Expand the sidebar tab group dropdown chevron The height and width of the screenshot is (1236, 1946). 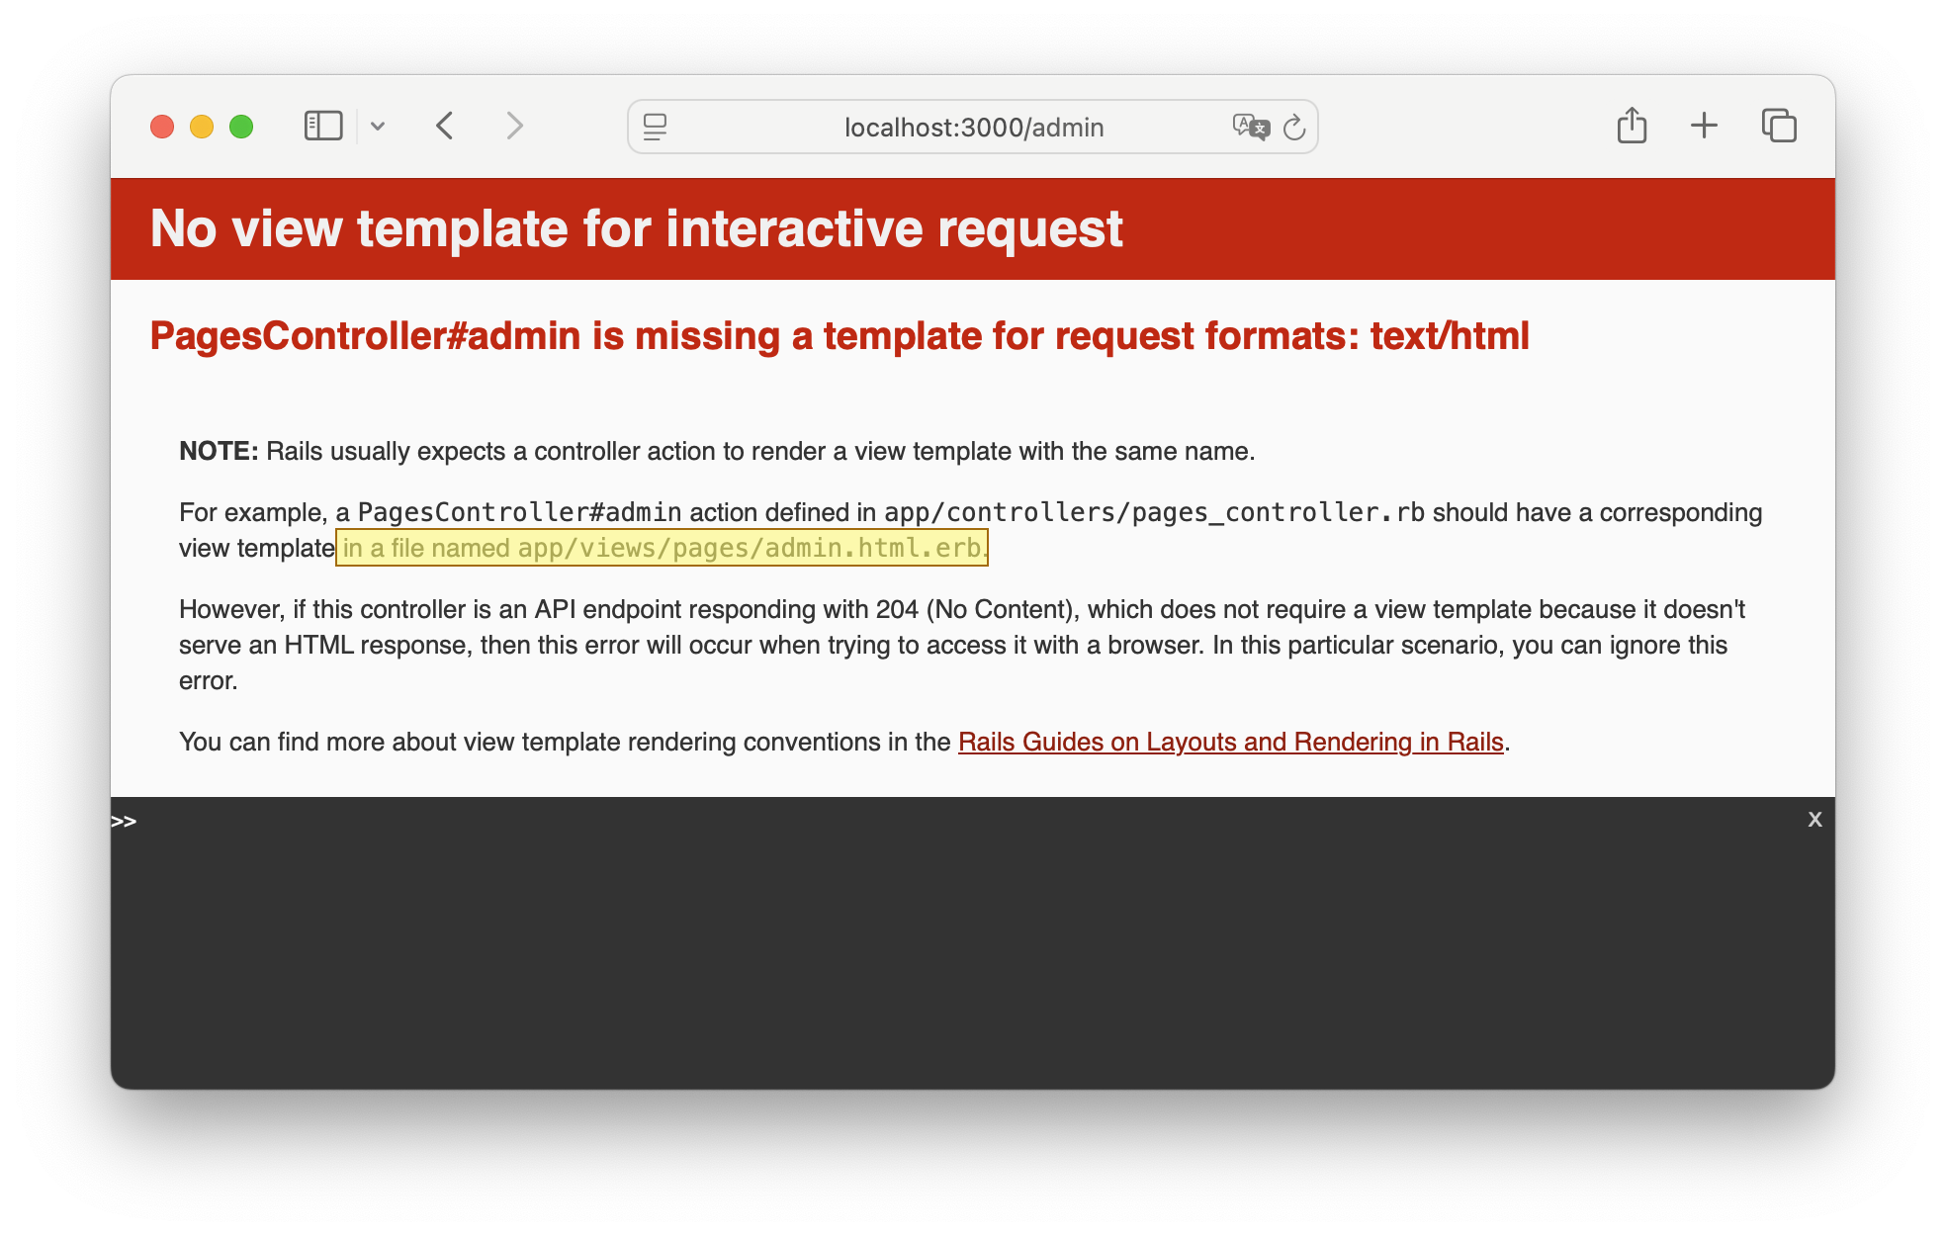[x=378, y=127]
